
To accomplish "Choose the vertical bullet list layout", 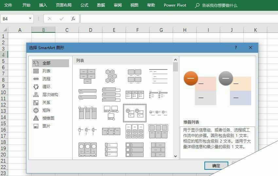I will click(87, 94).
